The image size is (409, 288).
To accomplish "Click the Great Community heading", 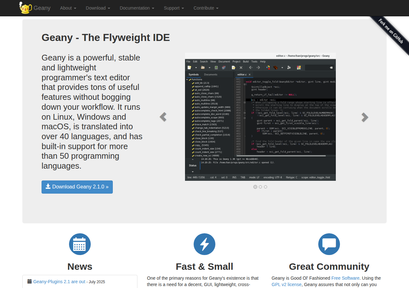I will click(329, 267).
